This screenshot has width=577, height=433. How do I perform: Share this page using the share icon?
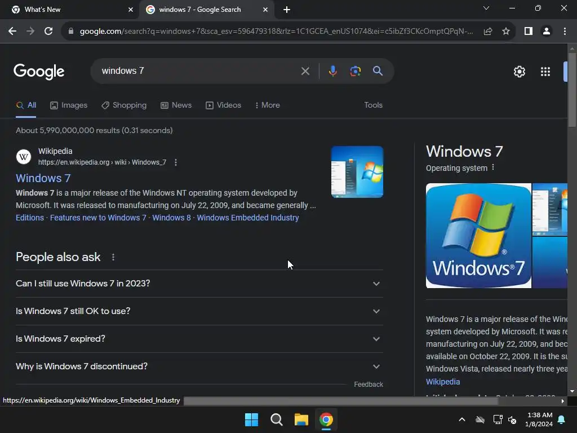point(488,32)
